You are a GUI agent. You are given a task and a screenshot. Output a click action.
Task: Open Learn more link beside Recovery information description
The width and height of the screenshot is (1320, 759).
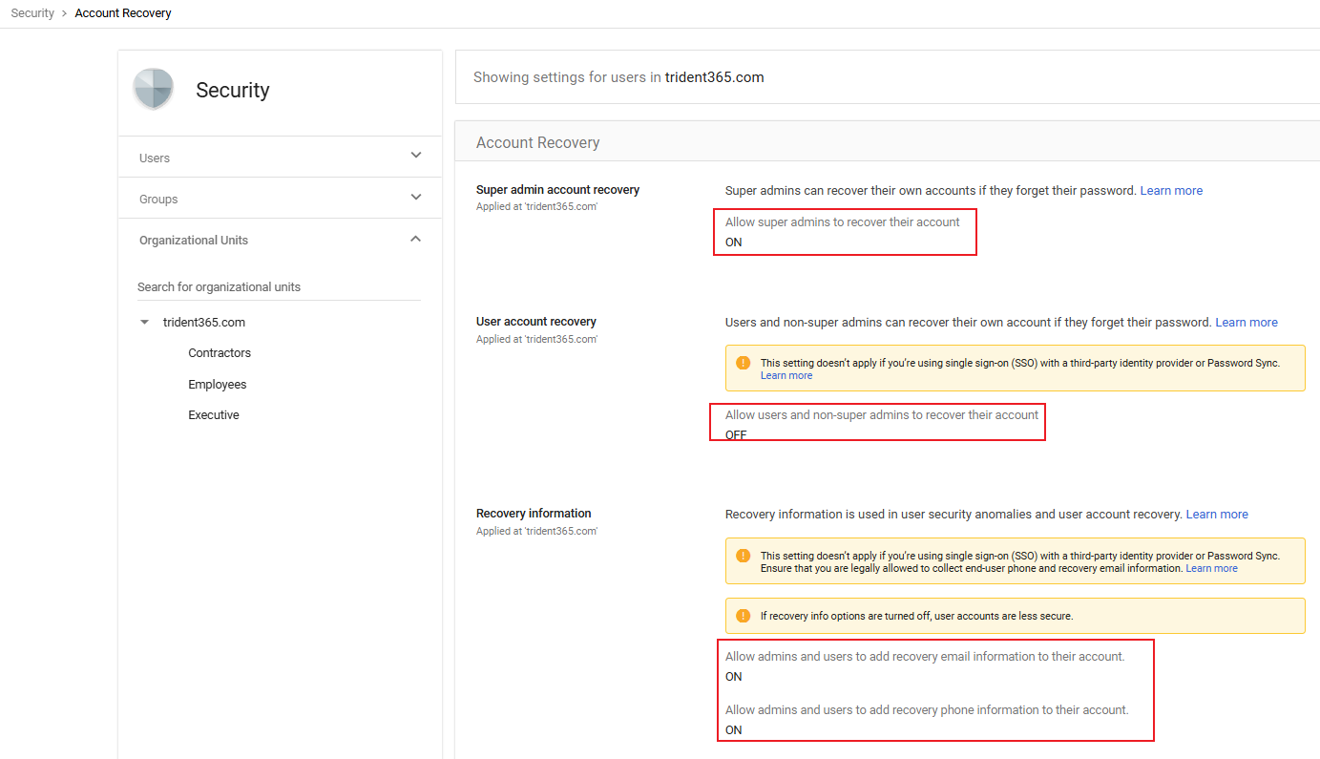pos(1216,515)
